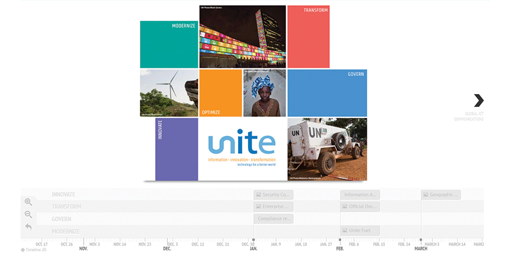Click the OCT. 17 date tick
The width and height of the screenshot is (509, 263).
click(x=42, y=244)
